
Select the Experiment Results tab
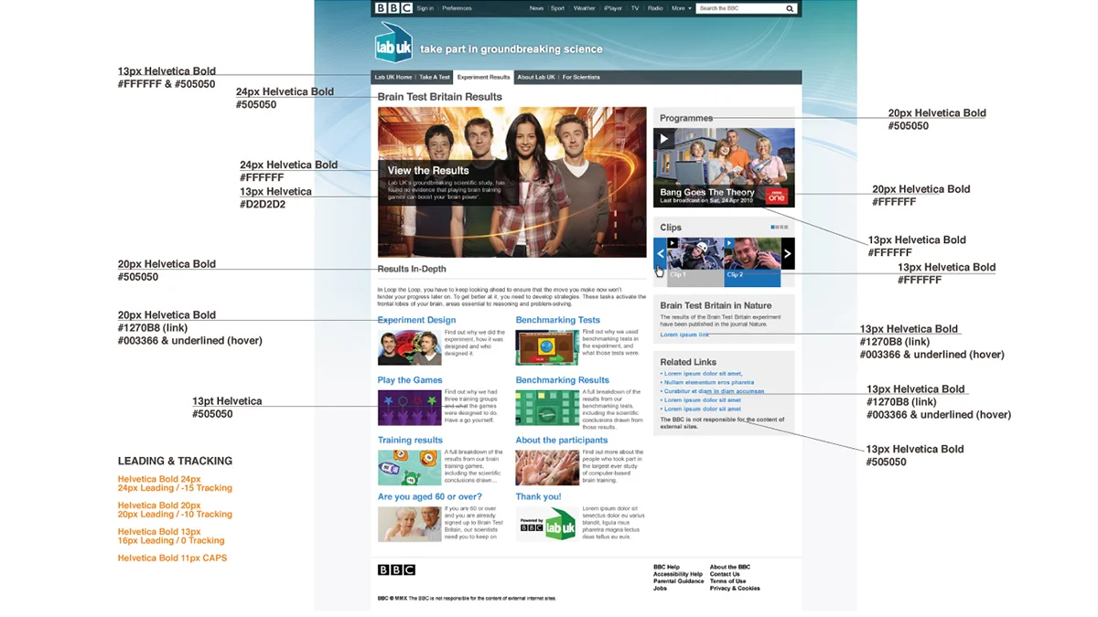pyautogui.click(x=484, y=78)
